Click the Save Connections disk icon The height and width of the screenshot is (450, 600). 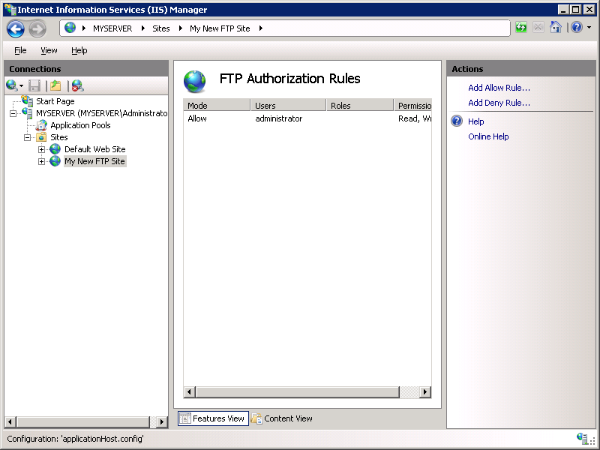[34, 85]
